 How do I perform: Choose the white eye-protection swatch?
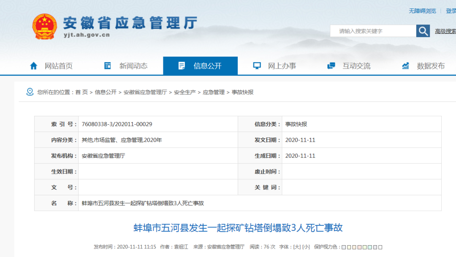coord(380,247)
